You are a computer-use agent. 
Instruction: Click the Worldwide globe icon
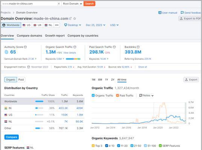[4, 25]
